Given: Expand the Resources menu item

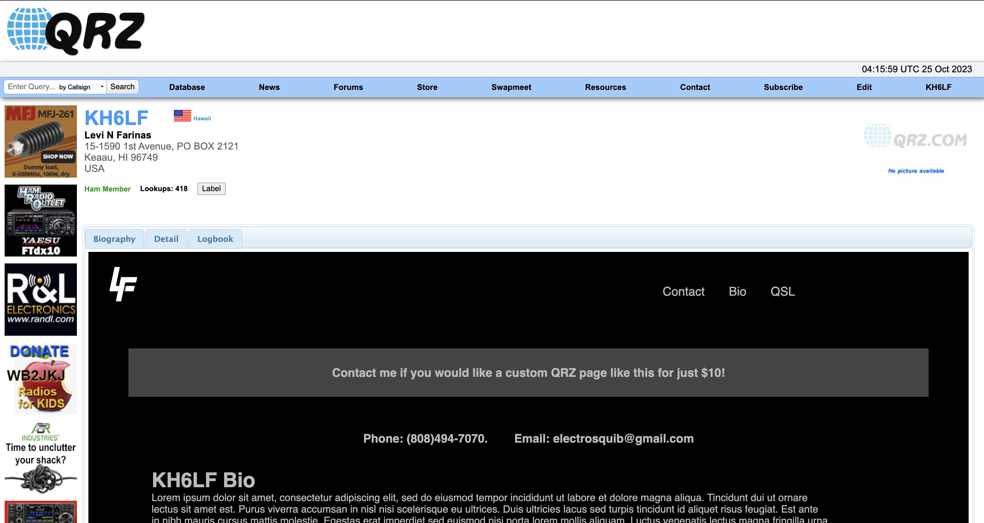Looking at the screenshot, I should click(x=606, y=87).
